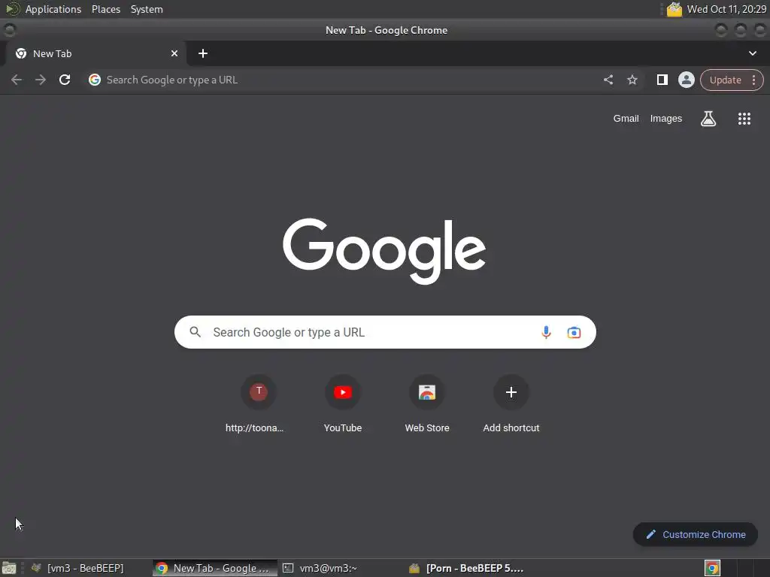Reload the current page

point(65,80)
